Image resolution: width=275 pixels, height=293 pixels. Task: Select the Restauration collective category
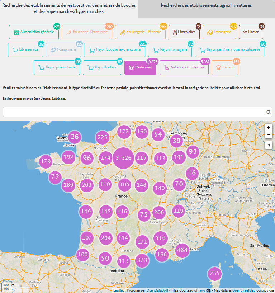click(x=184, y=68)
